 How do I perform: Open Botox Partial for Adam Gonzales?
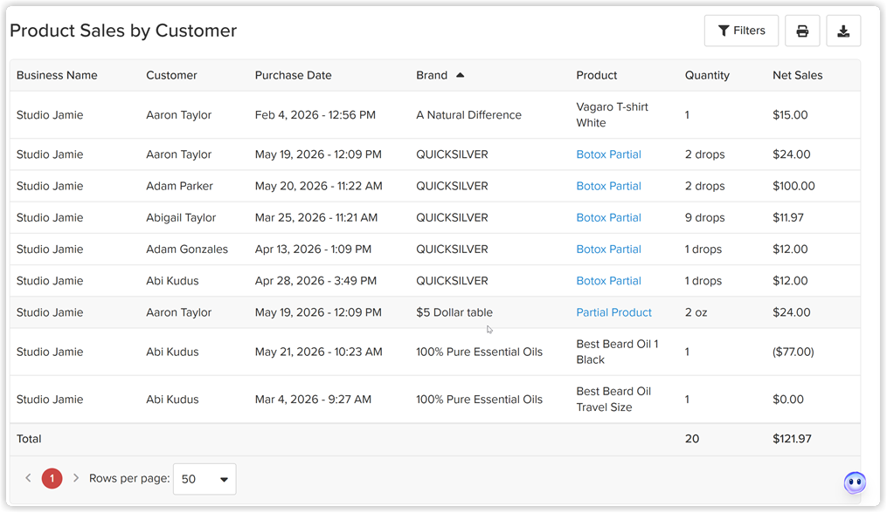coord(608,250)
